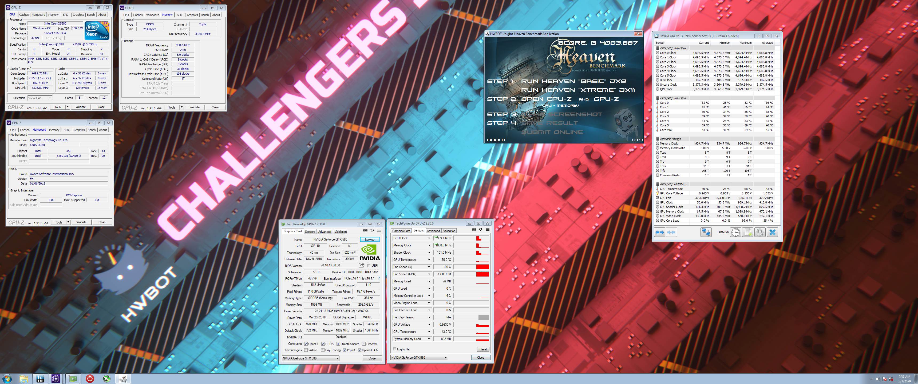Image resolution: width=918 pixels, height=384 pixels.
Task: Open HWiNFO sensor settings gear icon
Action: 760,232
